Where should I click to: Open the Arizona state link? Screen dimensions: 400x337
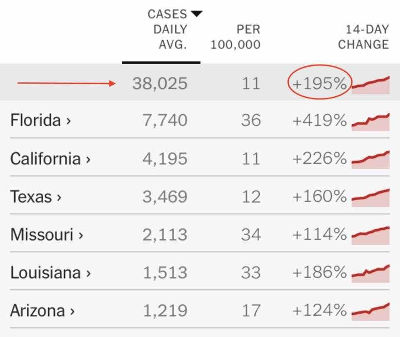[x=42, y=310]
